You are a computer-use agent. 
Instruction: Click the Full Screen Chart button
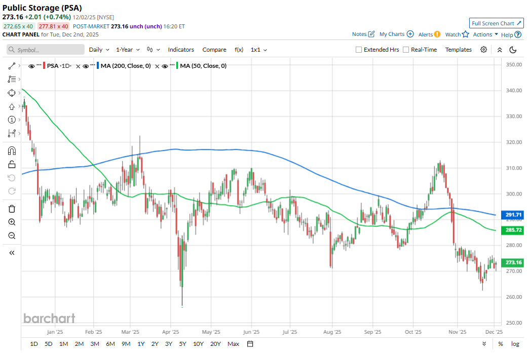[496, 23]
